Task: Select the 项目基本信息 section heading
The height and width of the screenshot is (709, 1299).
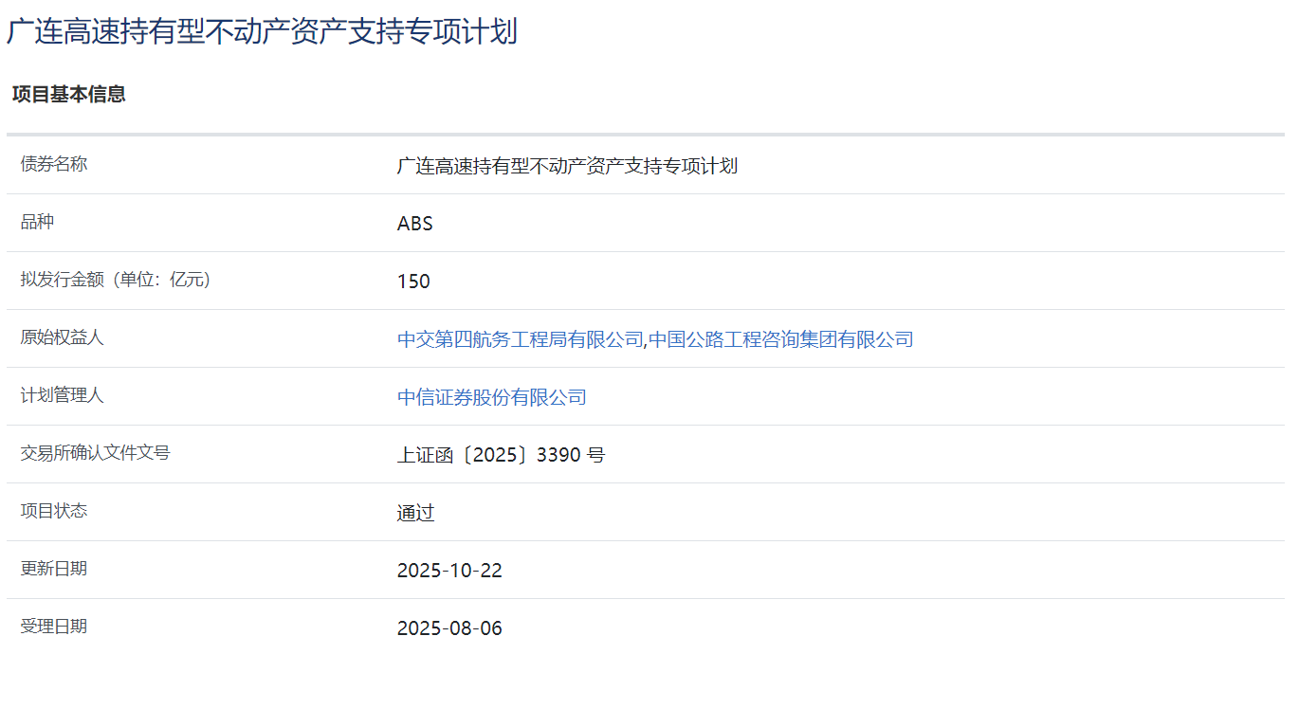Action: [69, 95]
